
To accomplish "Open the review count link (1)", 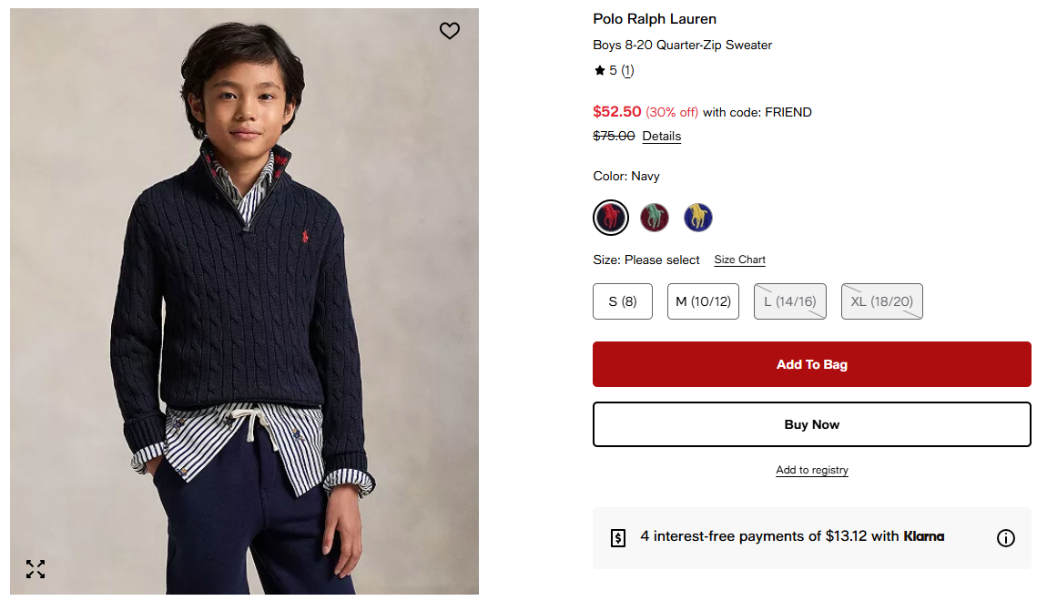I will coord(628,70).
